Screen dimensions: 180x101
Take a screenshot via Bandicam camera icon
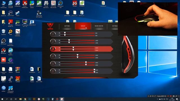click(174, 96)
